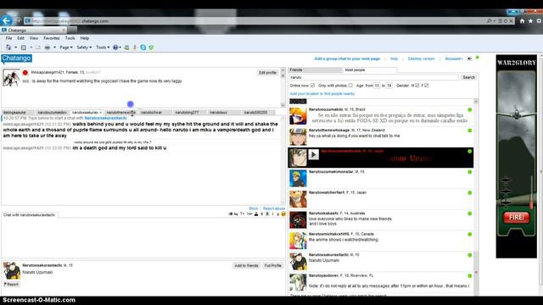The width and height of the screenshot is (543, 305).
Task: Click the Block link
Action: [253, 208]
